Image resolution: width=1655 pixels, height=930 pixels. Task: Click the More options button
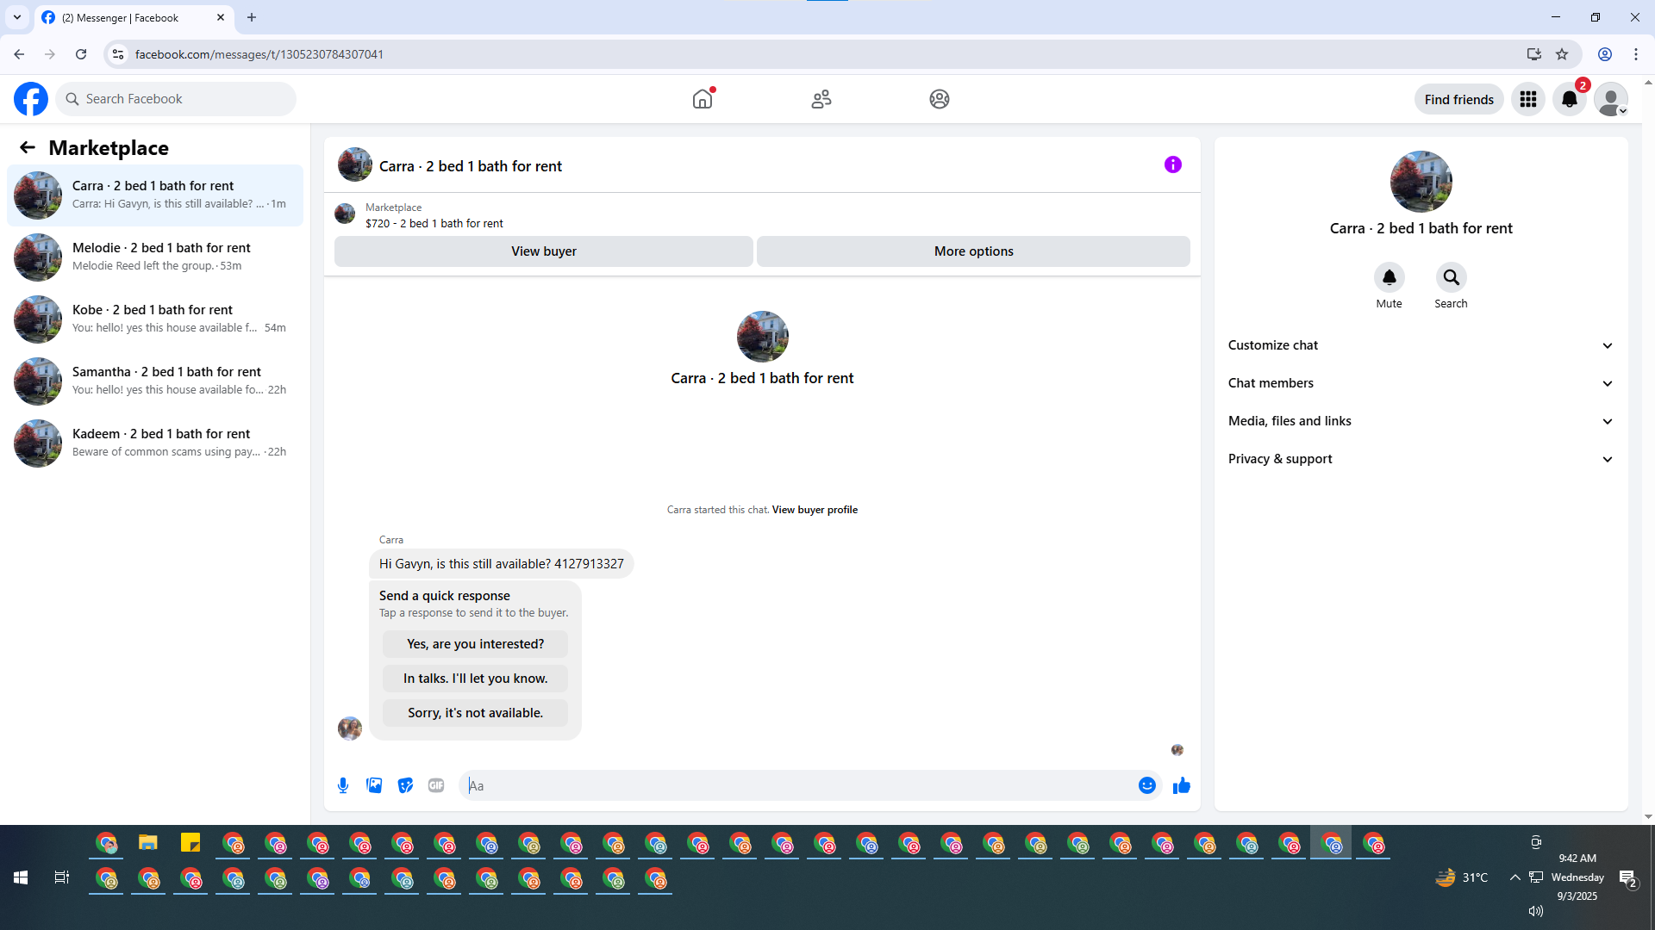pos(974,251)
